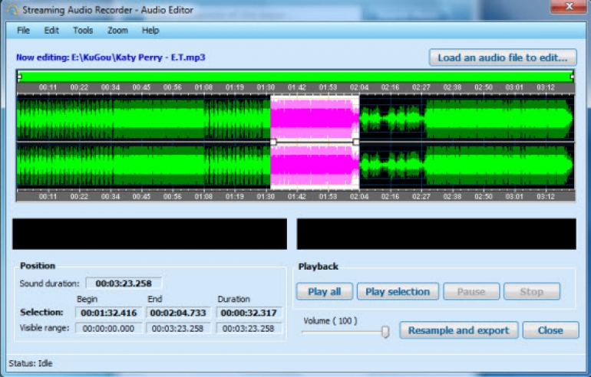Click Visible range begin field 00:00:00.000
The width and height of the screenshot is (591, 377).
[x=108, y=329]
